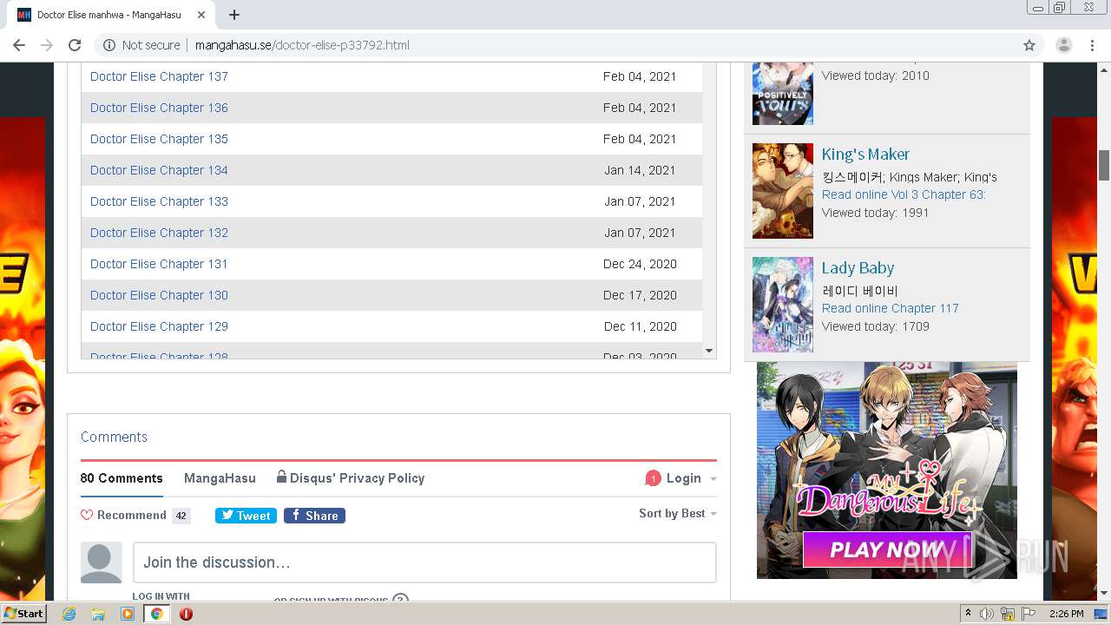Click the taskbar clock showing 2:26 PM
1111x625 pixels.
1066,614
